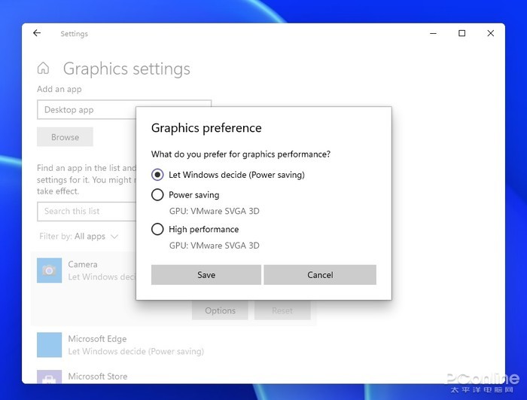527x400 pixels.
Task: Open the Desktop app dropdown
Action: [x=87, y=110]
